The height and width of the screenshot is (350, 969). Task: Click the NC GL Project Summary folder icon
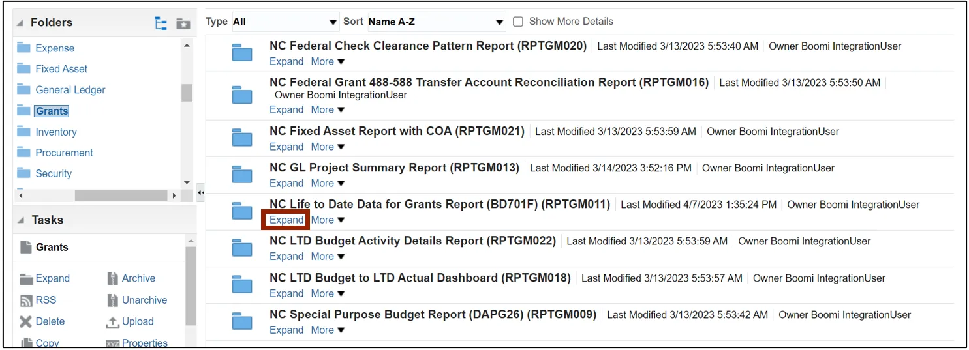pos(242,175)
